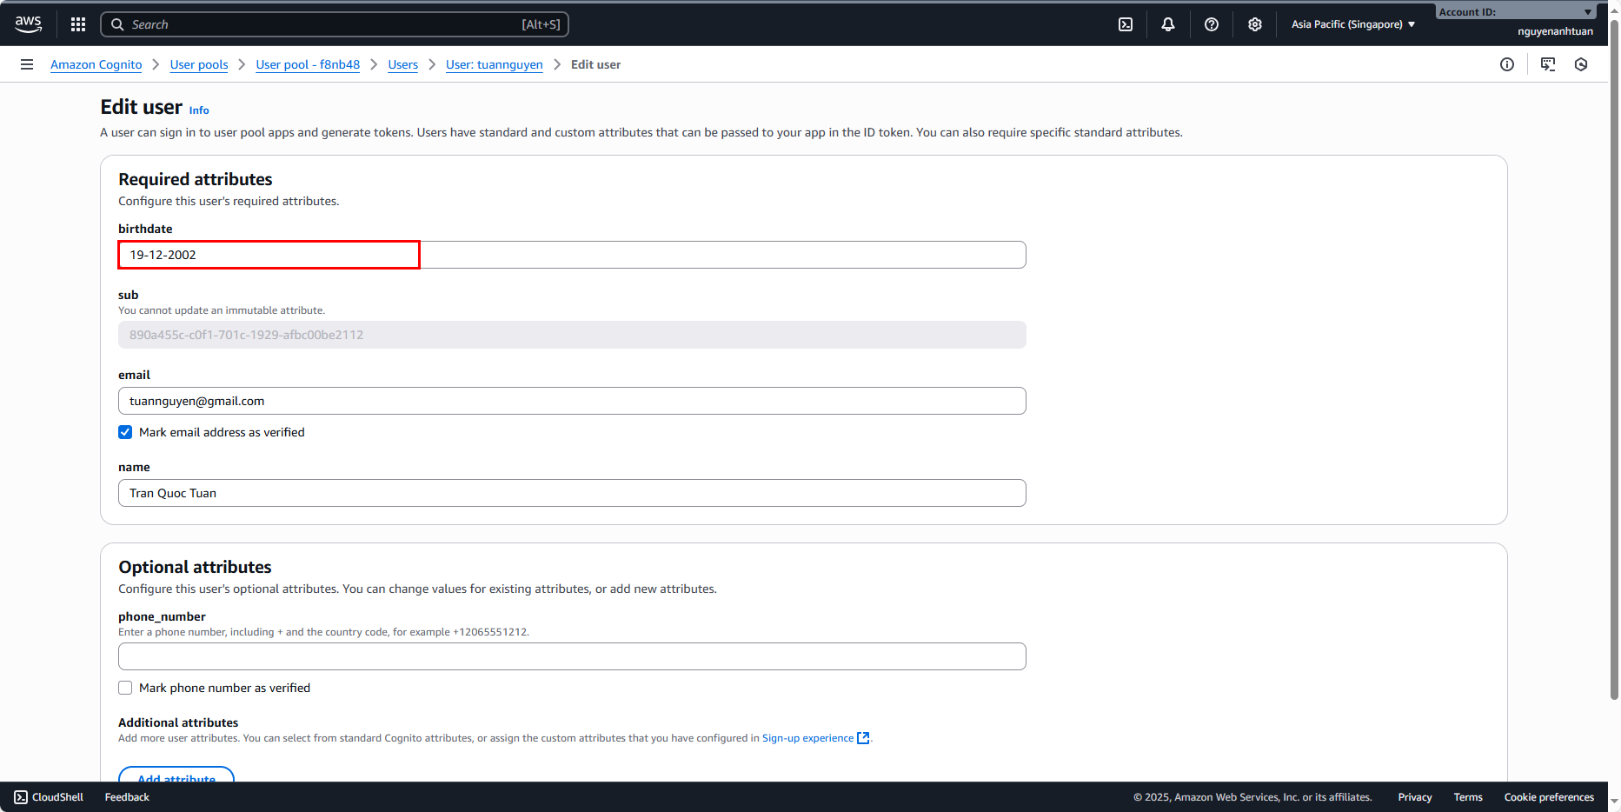
Task: Uncheck Mark email address as verified
Action: coord(125,432)
